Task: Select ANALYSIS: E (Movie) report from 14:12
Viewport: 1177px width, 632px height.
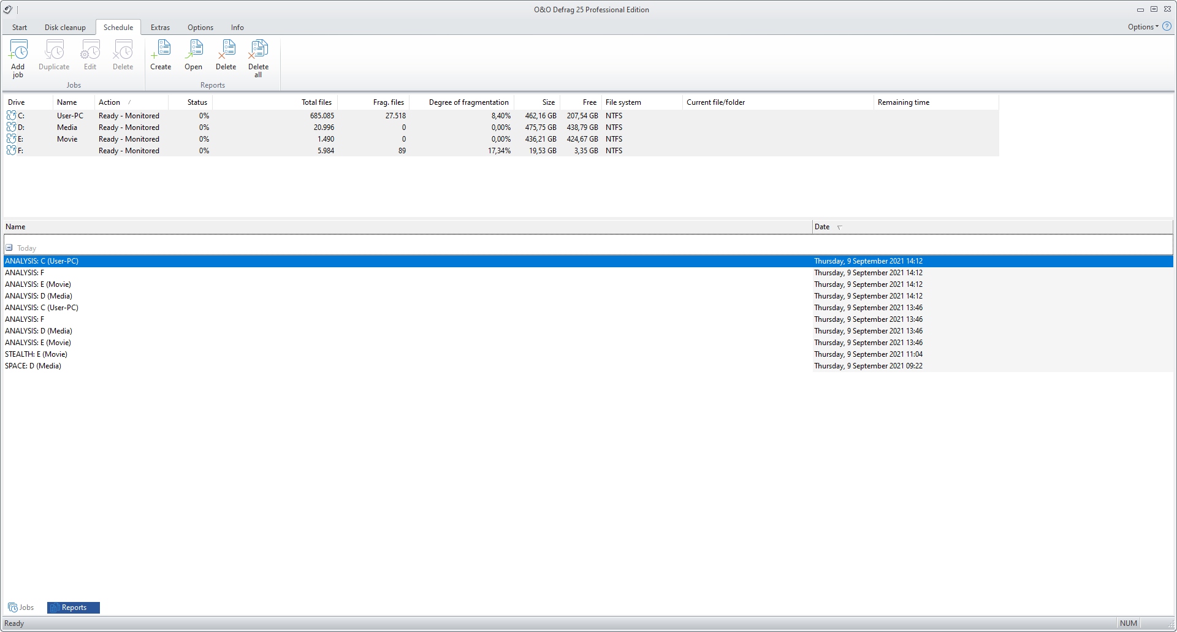Action: [588, 284]
